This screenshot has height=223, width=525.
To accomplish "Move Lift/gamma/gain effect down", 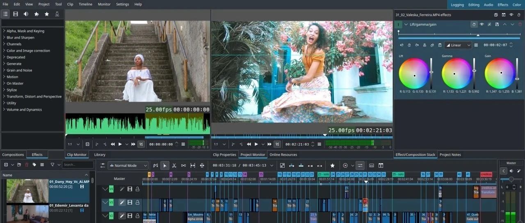I will click(x=512, y=25).
